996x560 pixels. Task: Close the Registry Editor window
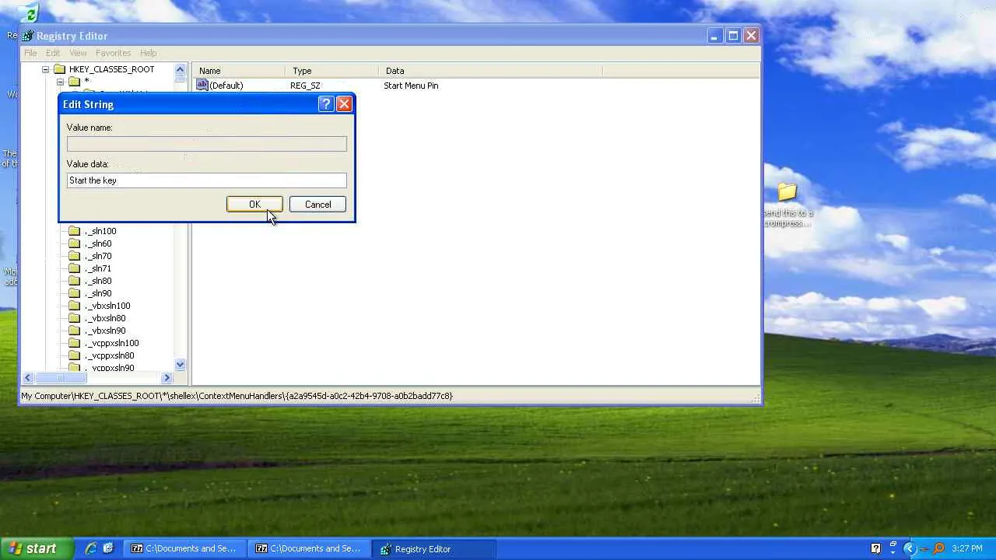[x=751, y=36]
